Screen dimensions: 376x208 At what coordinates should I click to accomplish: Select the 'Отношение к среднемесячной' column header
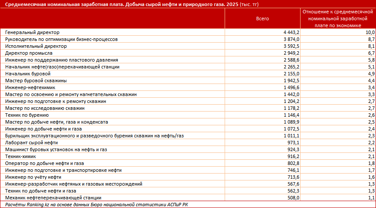(x=338, y=19)
